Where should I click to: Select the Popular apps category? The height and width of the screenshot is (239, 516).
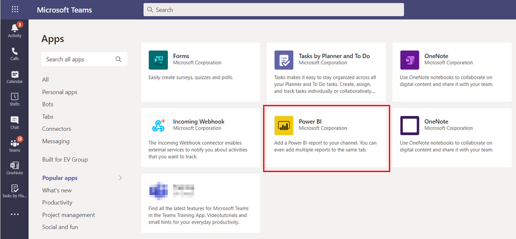coord(60,178)
